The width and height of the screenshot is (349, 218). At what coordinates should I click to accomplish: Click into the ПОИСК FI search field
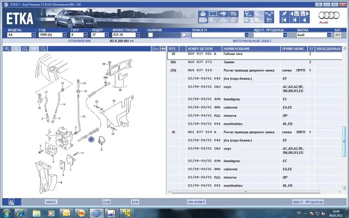[218, 35]
